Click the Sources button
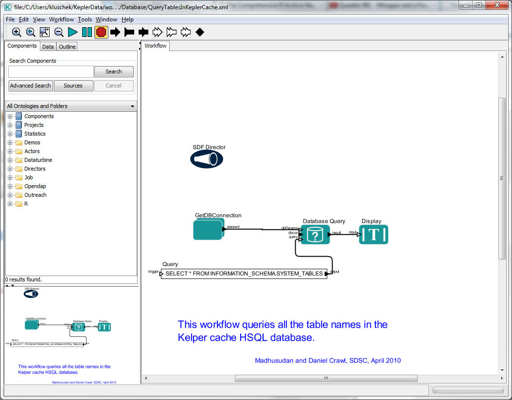 click(73, 86)
